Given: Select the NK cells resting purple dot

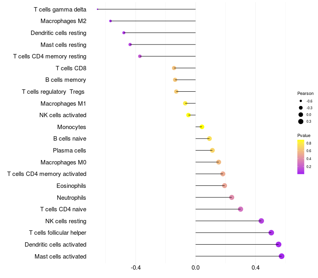Looking at the screenshot, I should point(261,221).
